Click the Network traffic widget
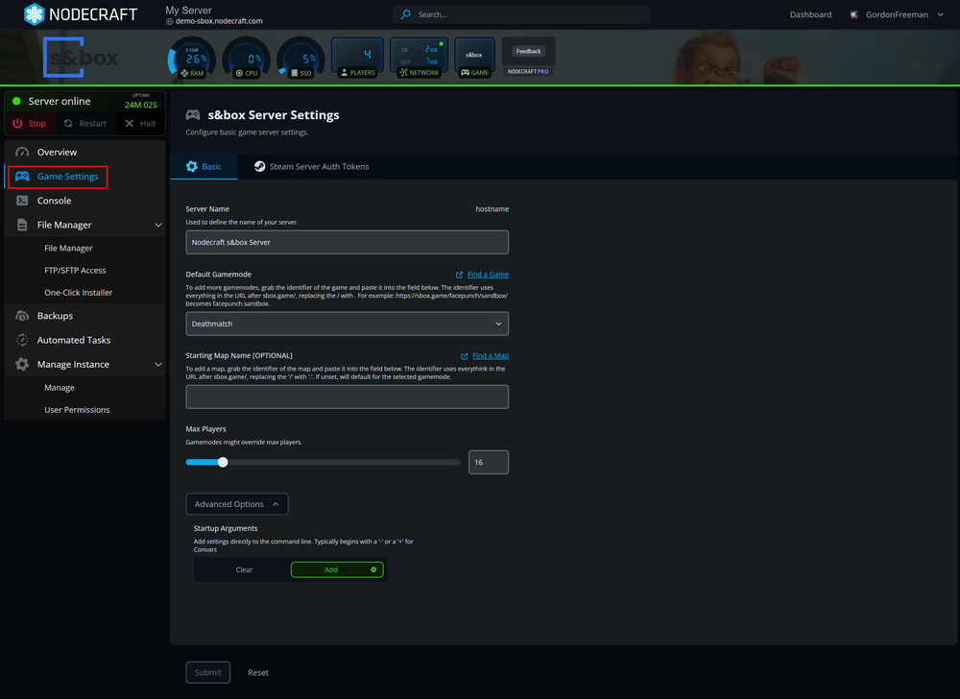960x699 pixels. 419,58
